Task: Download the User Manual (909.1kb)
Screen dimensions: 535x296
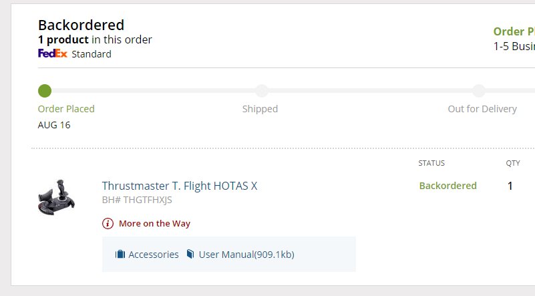Action: point(246,255)
